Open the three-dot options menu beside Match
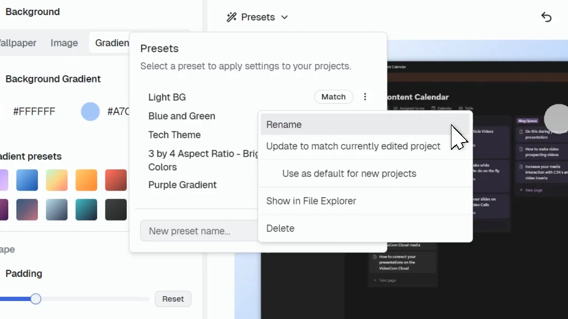Screen dimensions: 568x319 (365, 96)
